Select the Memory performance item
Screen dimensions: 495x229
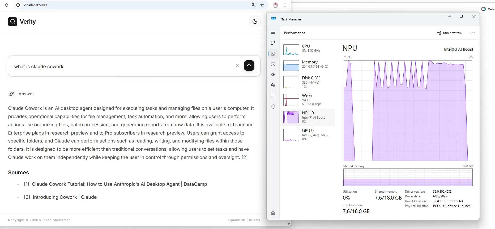[308, 65]
